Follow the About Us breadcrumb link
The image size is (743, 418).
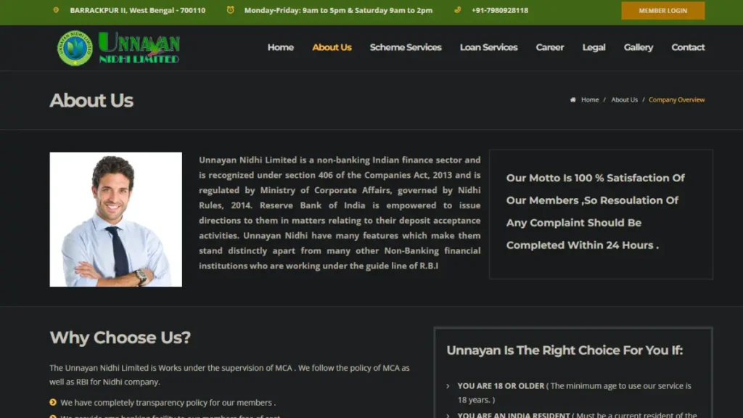[x=624, y=100]
